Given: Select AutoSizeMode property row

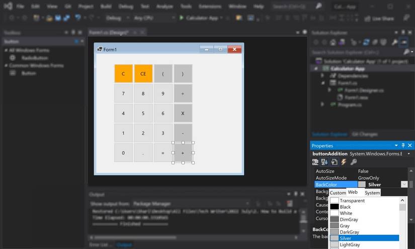Looking at the screenshot, I should click(361, 178).
